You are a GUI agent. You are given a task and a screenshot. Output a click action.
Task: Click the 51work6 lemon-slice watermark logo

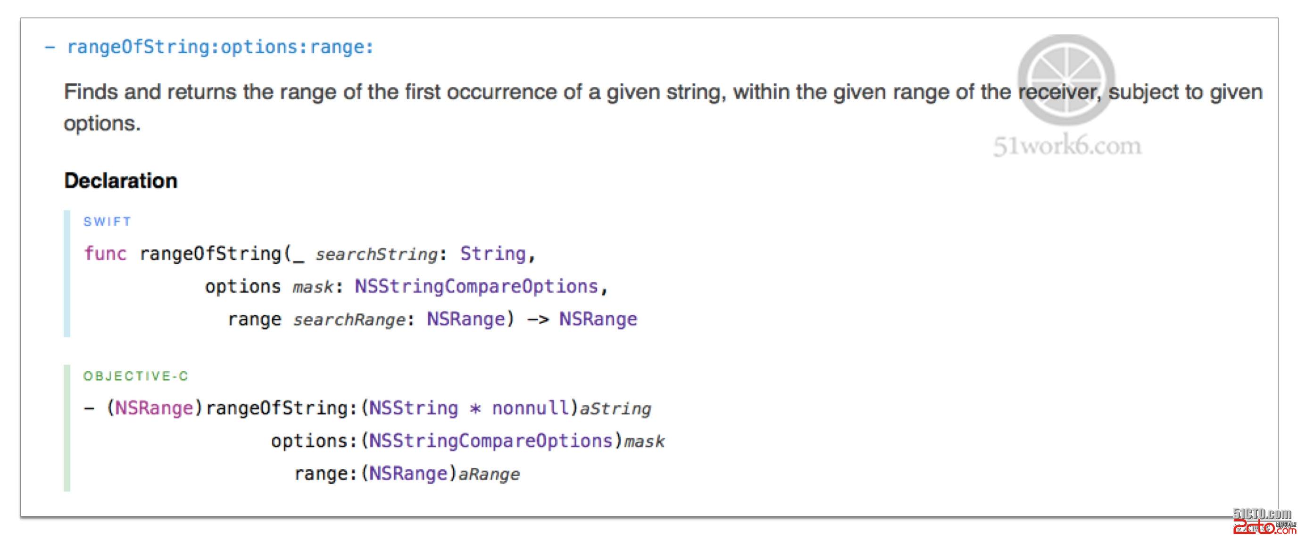click(x=1066, y=80)
